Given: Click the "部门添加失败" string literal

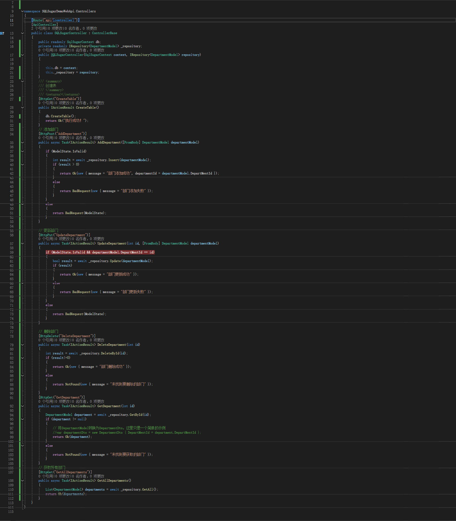Looking at the screenshot, I should (x=133, y=191).
